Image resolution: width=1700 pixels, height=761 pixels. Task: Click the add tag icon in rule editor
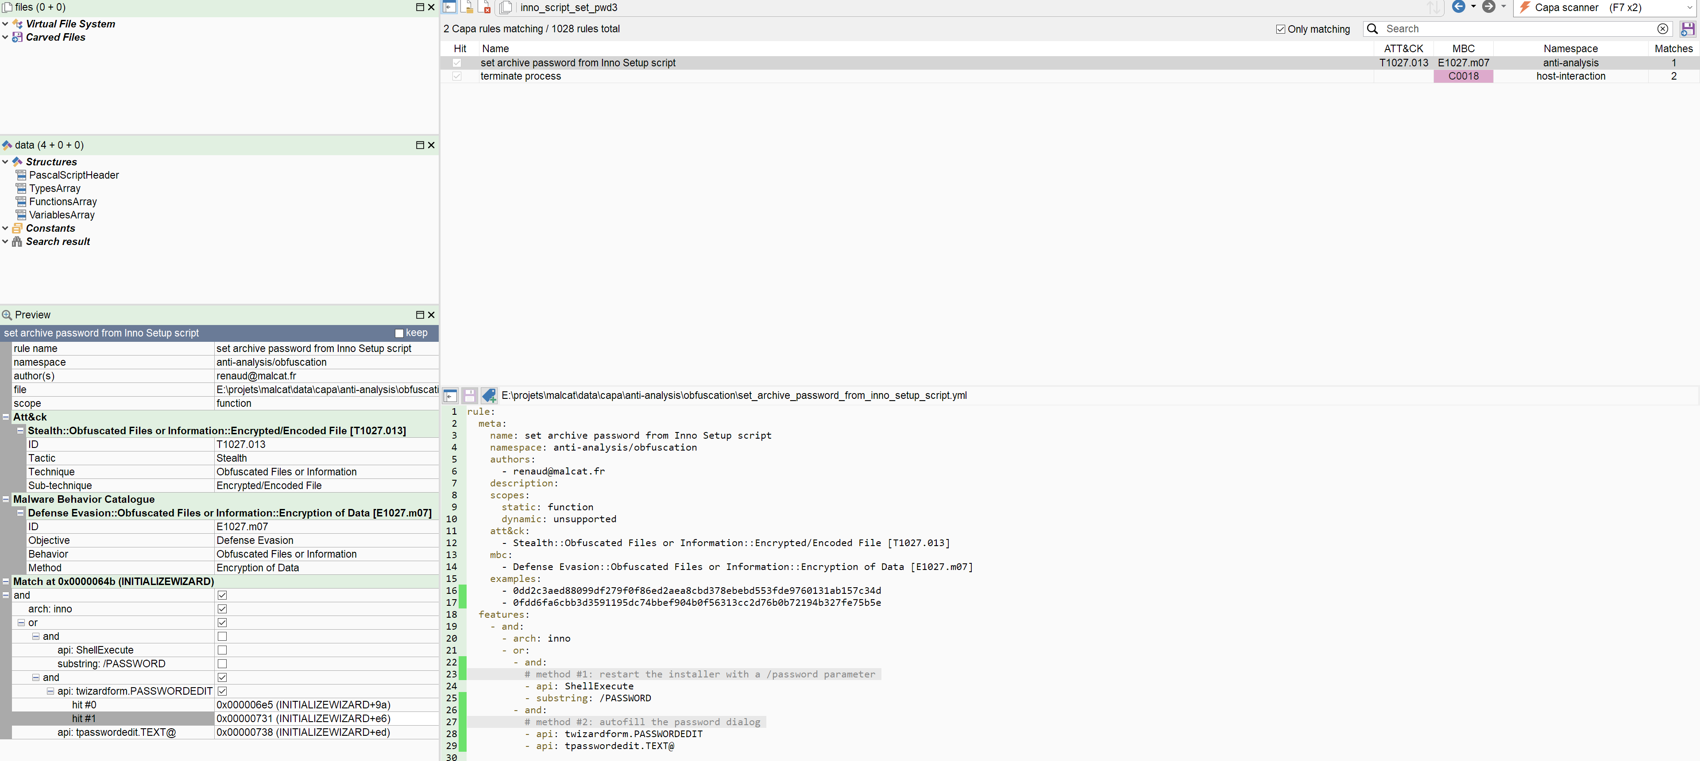tap(489, 395)
